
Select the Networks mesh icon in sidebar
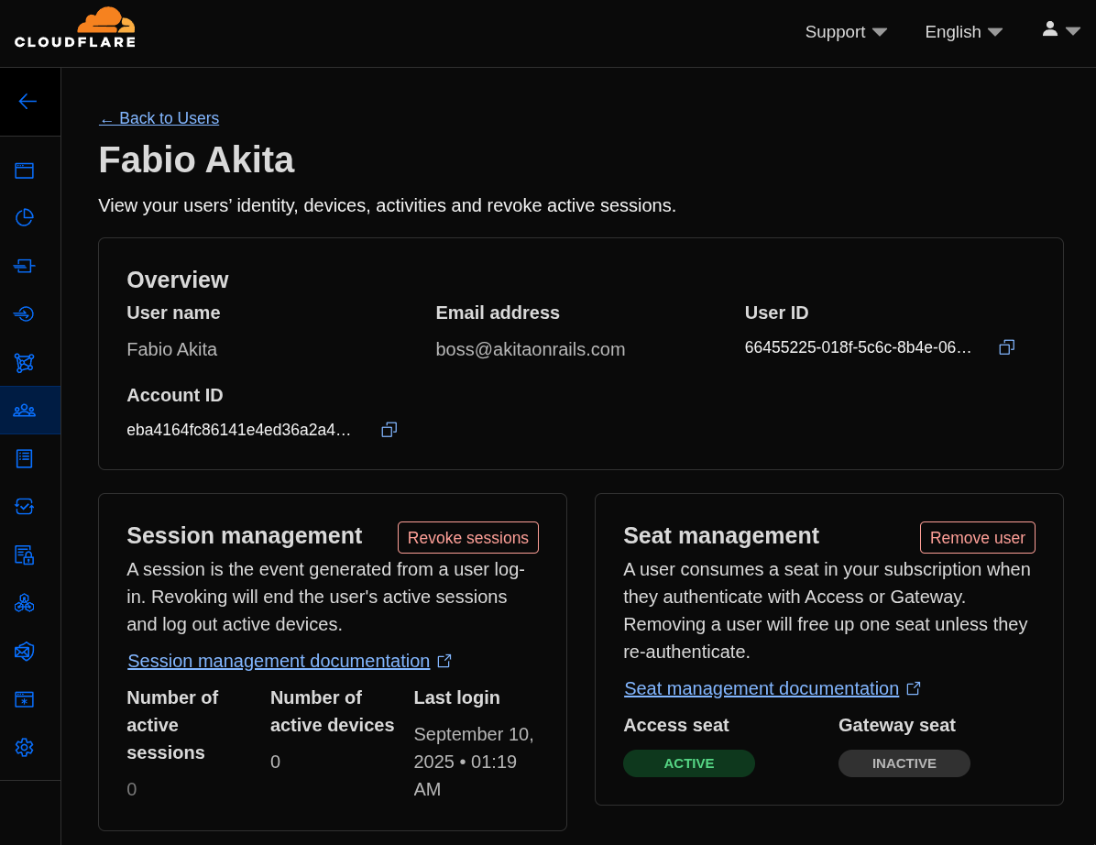pos(25,363)
